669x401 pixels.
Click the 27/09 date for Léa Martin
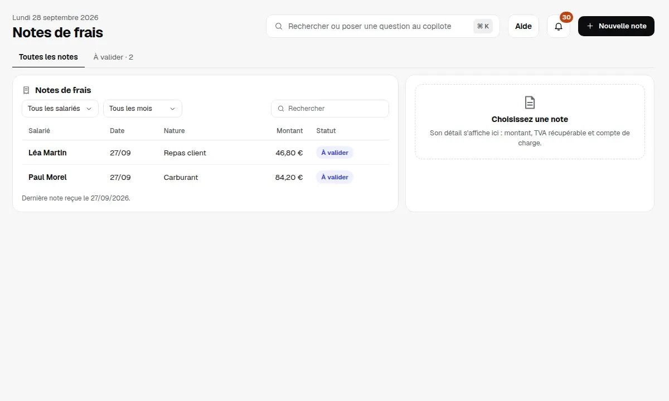coord(120,153)
